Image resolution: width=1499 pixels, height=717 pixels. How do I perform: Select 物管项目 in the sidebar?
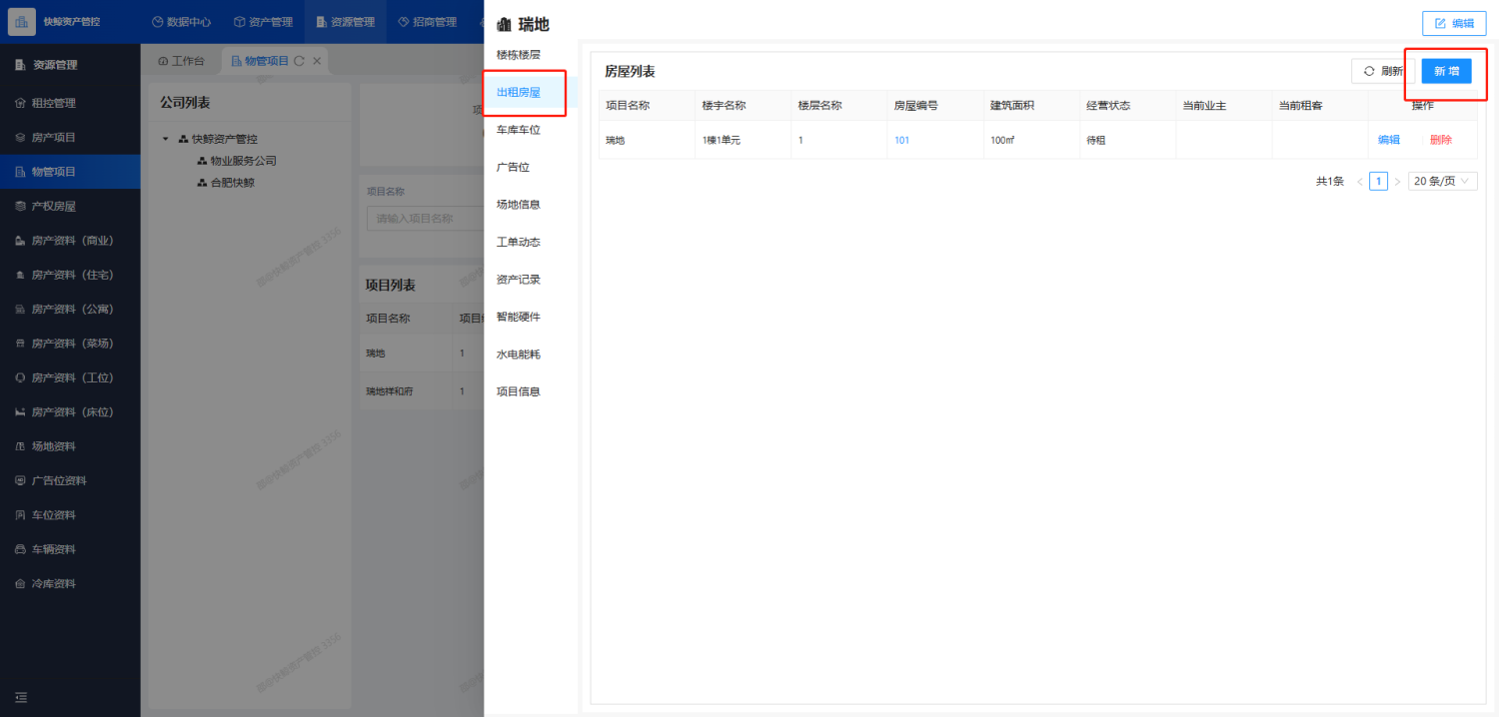coord(70,172)
